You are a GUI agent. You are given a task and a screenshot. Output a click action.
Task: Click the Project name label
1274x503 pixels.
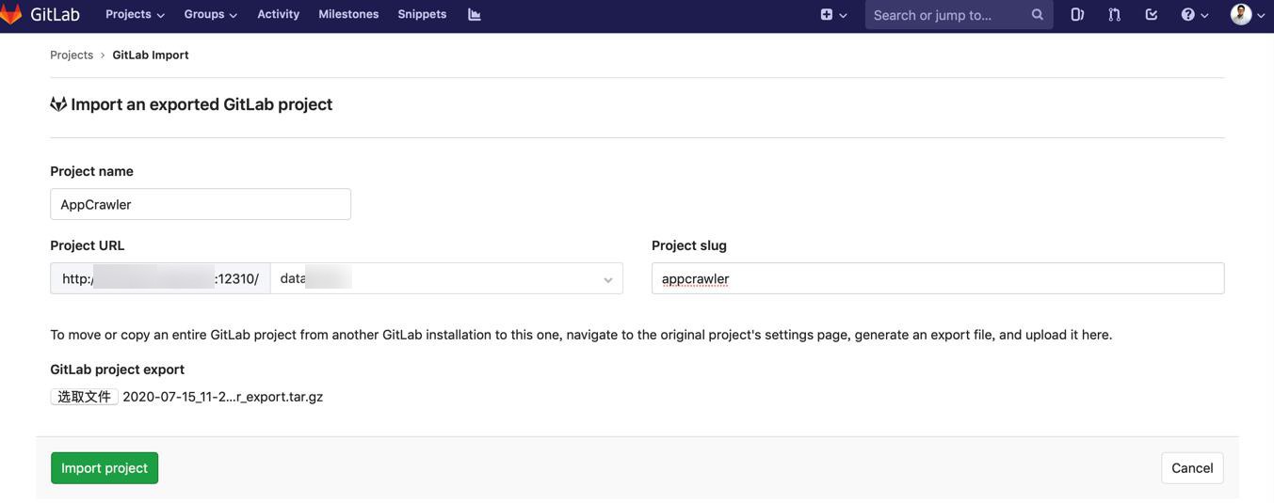[x=91, y=171]
